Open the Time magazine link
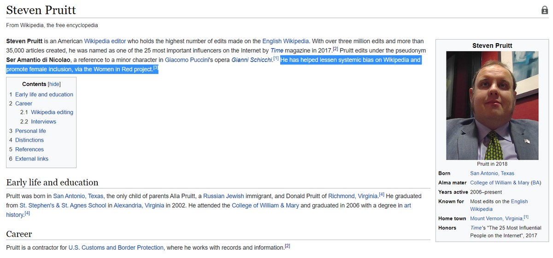The width and height of the screenshot is (553, 258). pyautogui.click(x=276, y=50)
